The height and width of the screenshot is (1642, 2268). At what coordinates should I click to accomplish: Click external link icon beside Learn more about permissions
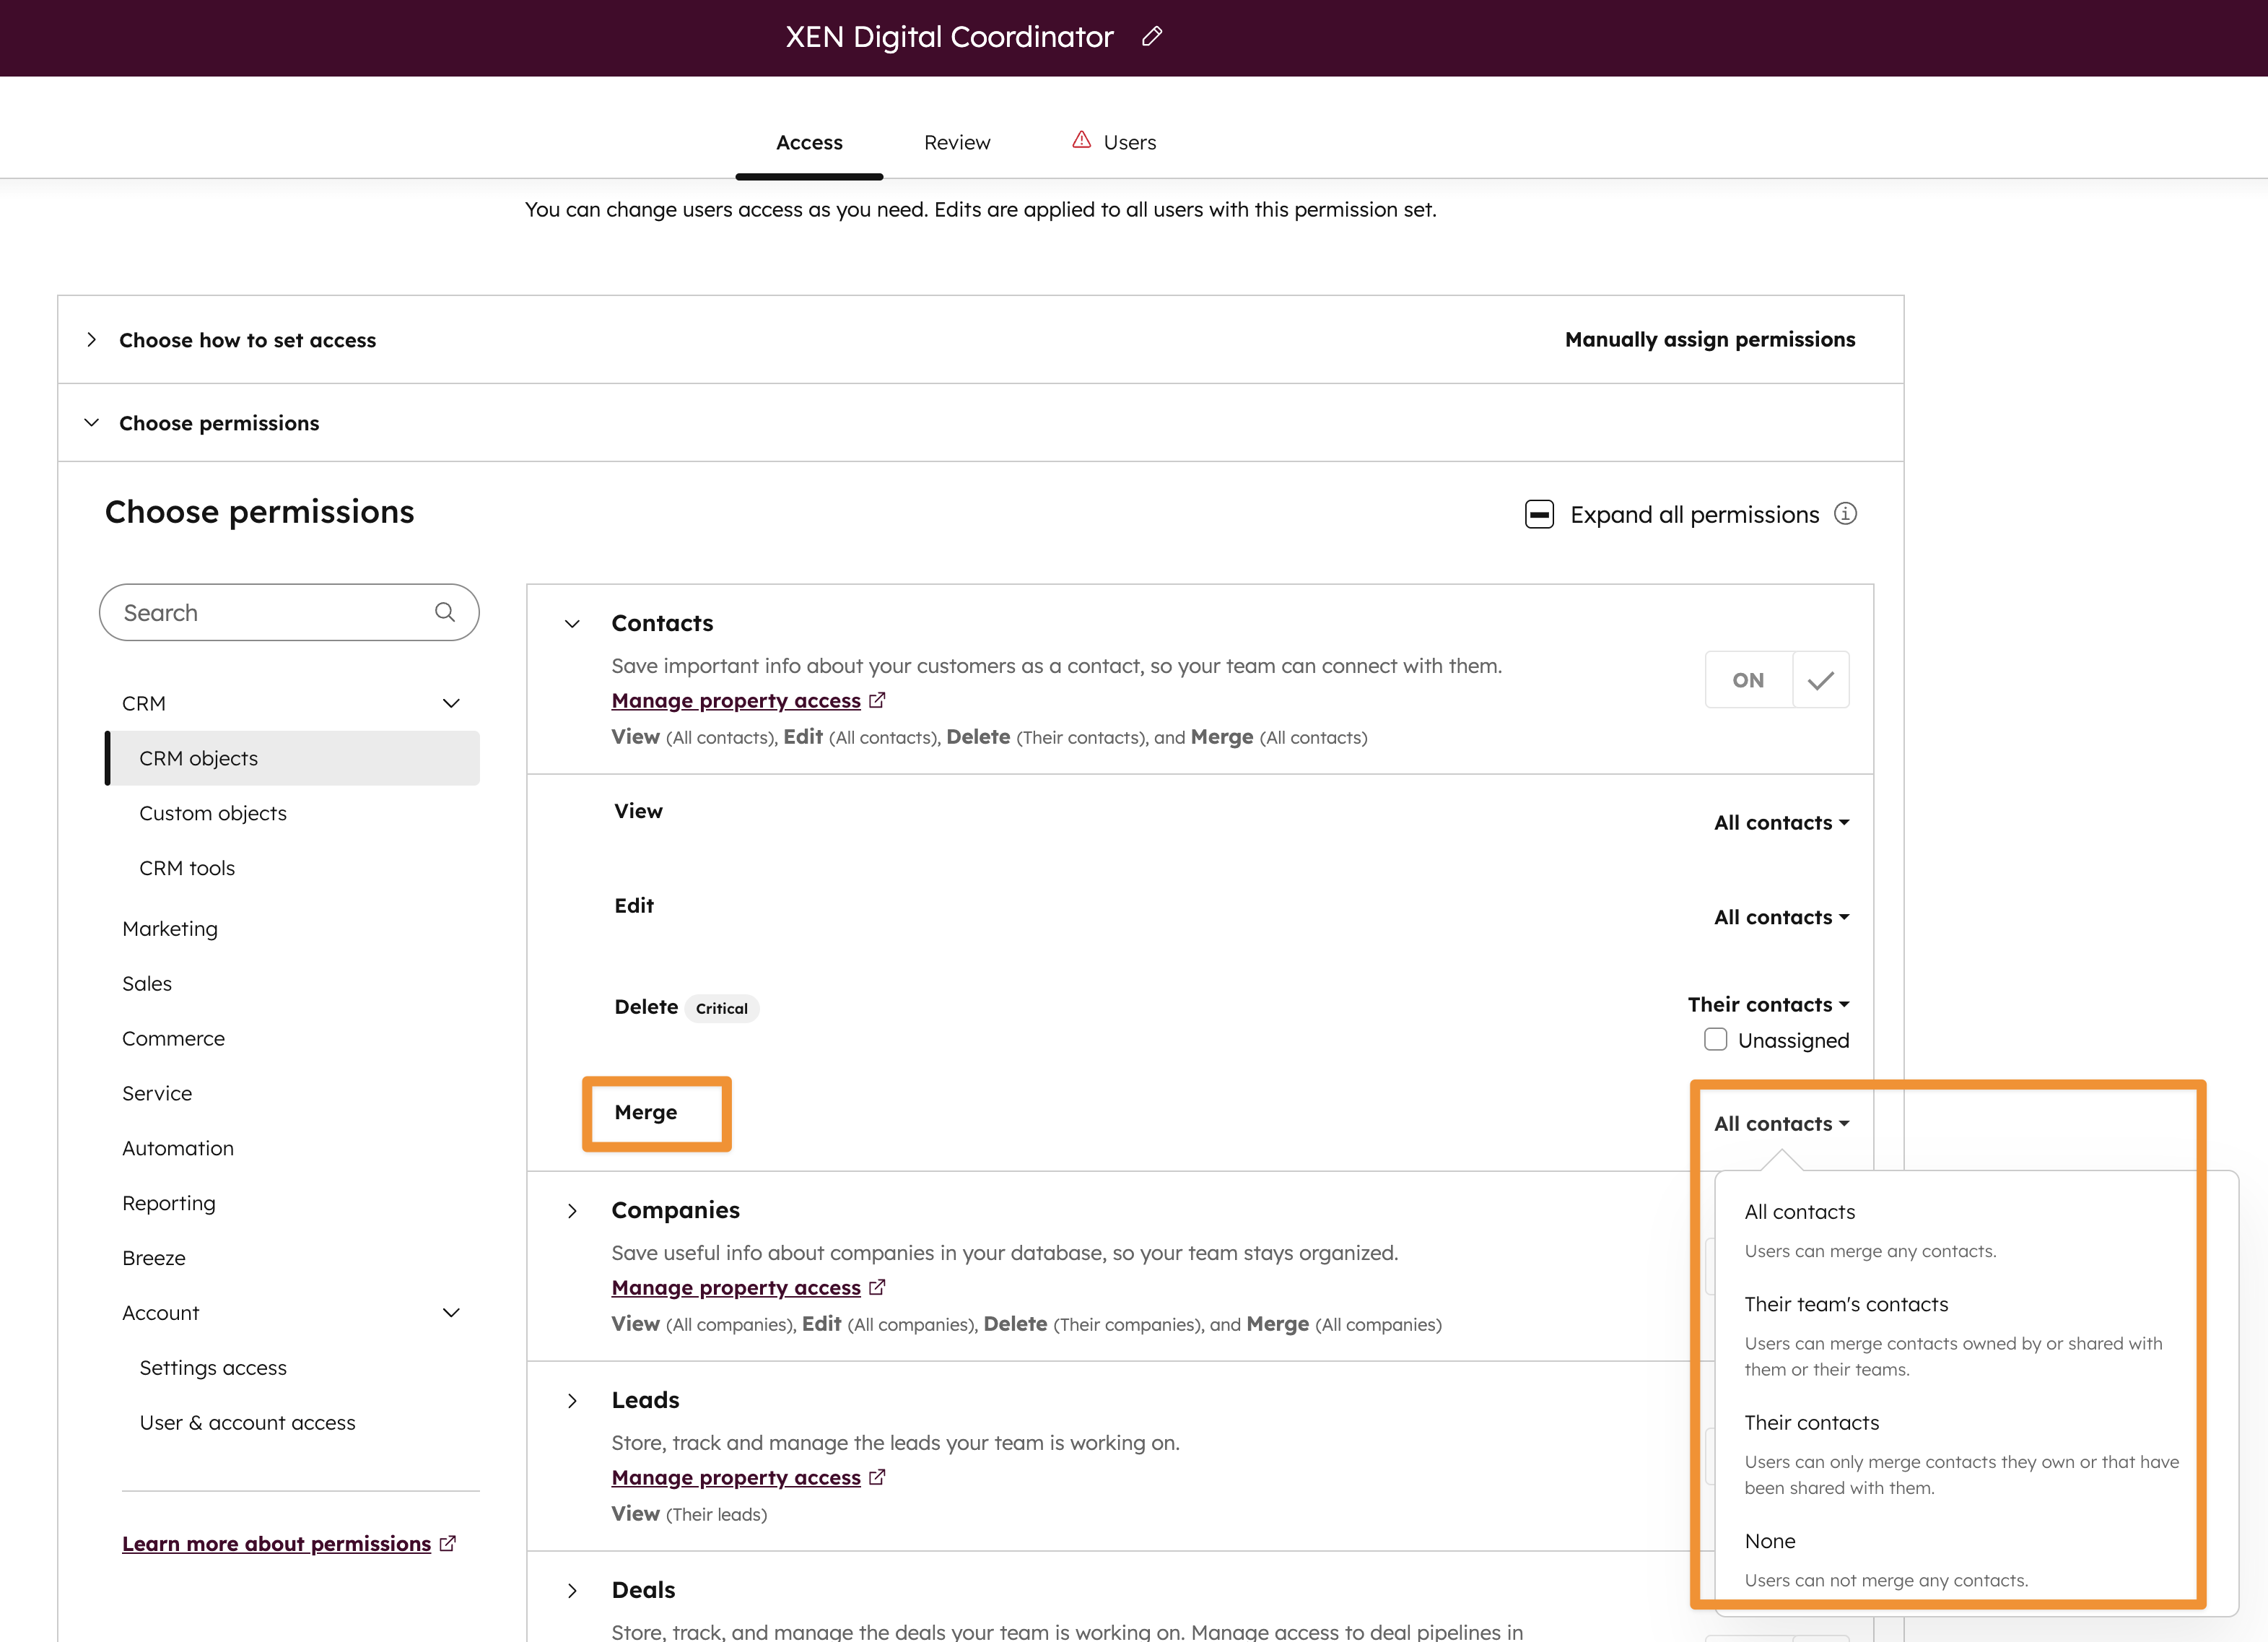click(x=447, y=1544)
